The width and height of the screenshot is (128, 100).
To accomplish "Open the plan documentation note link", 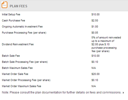I will 62,93.
